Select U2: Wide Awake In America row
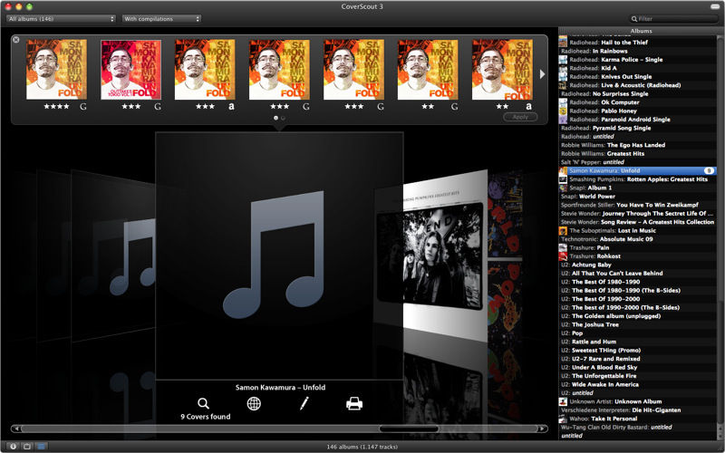This screenshot has height=453, width=725. tap(638, 384)
